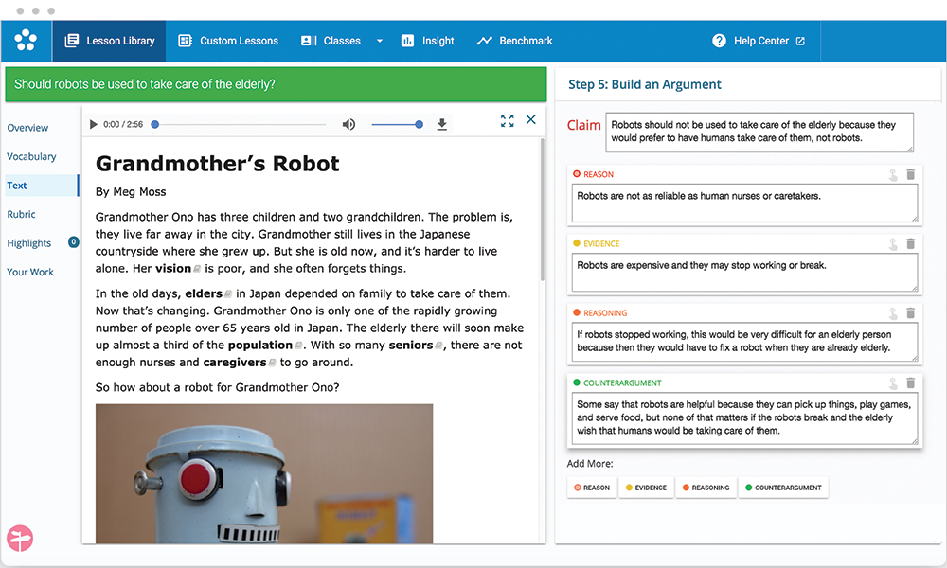The height and width of the screenshot is (568, 947).
Task: Click into the REASONING text box
Action: click(744, 342)
